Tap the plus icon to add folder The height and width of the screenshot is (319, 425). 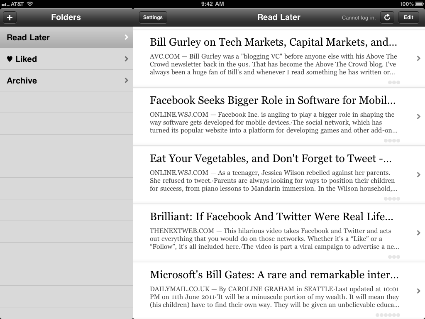10,17
